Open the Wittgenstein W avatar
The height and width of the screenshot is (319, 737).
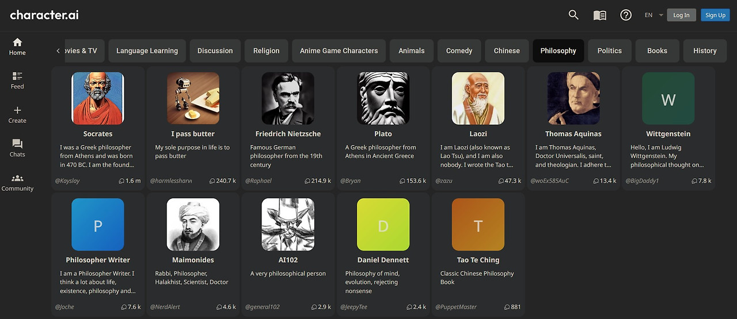pos(668,98)
